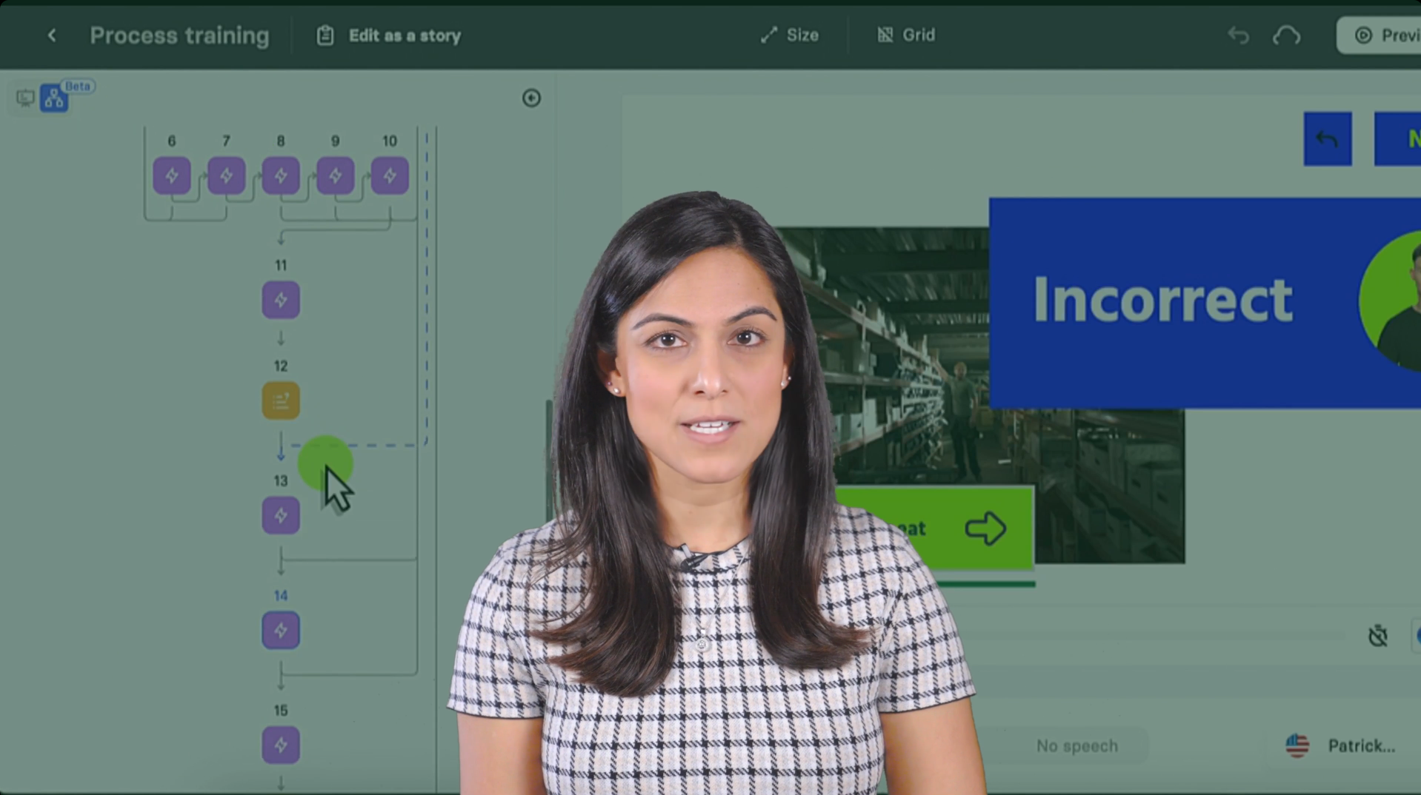Select the highlighted scene node 14
Image resolution: width=1421 pixels, height=795 pixels.
click(281, 630)
